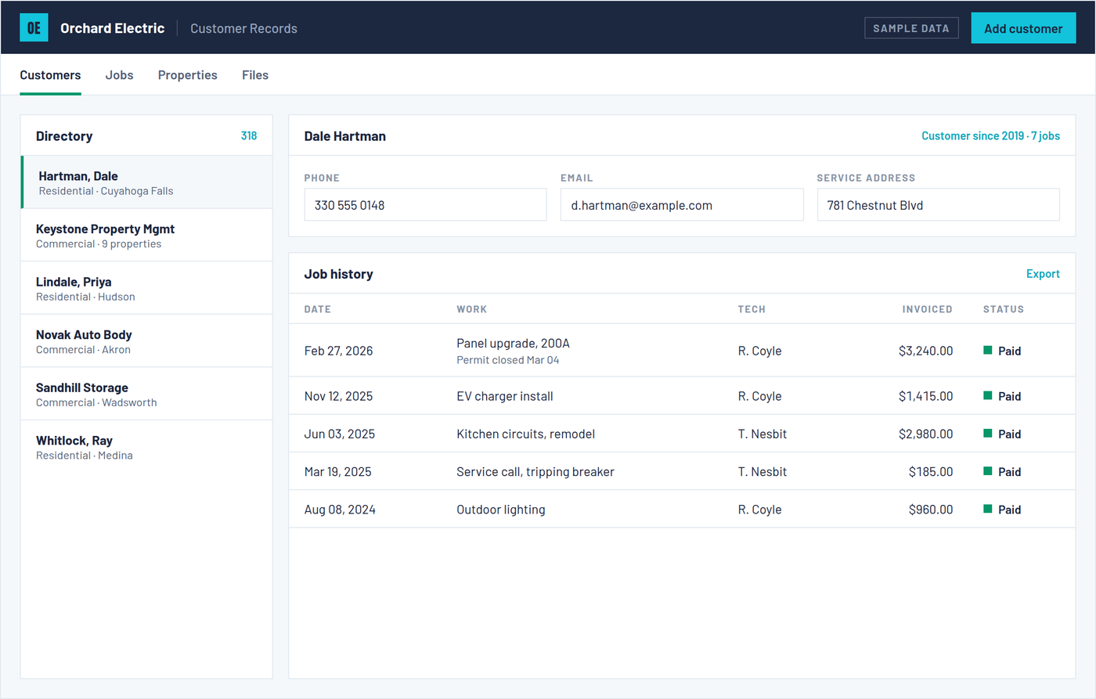
Task: Click the SAMPLE DATA badge
Action: (911, 28)
